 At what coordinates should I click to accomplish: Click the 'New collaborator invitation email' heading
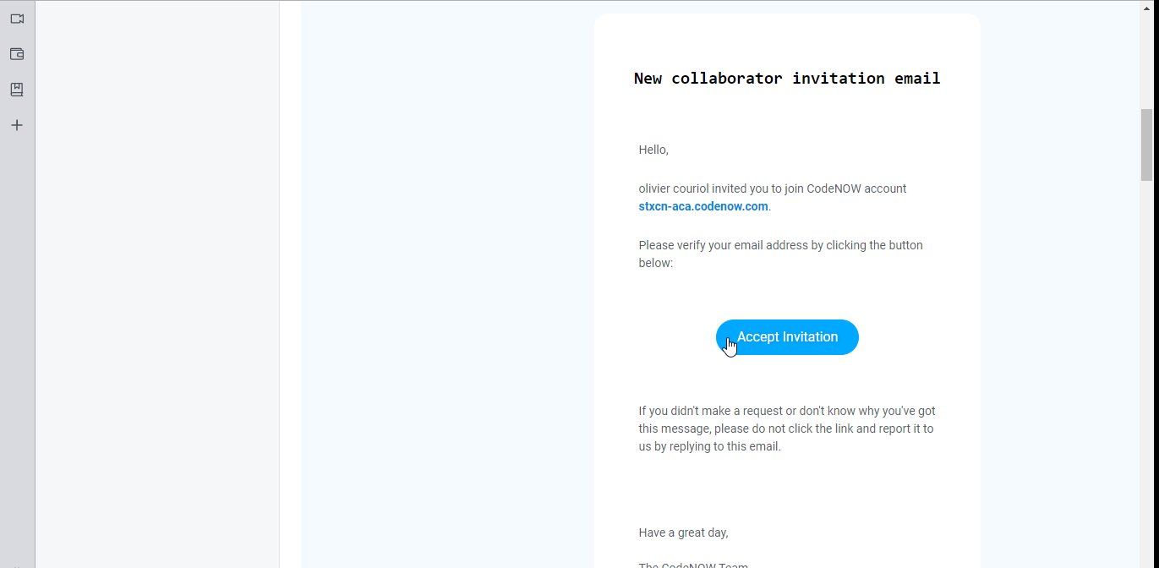click(x=787, y=79)
